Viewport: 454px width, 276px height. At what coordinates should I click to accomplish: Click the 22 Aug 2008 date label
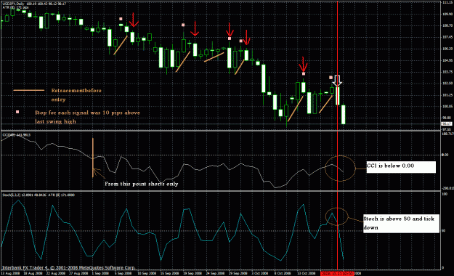(55, 273)
